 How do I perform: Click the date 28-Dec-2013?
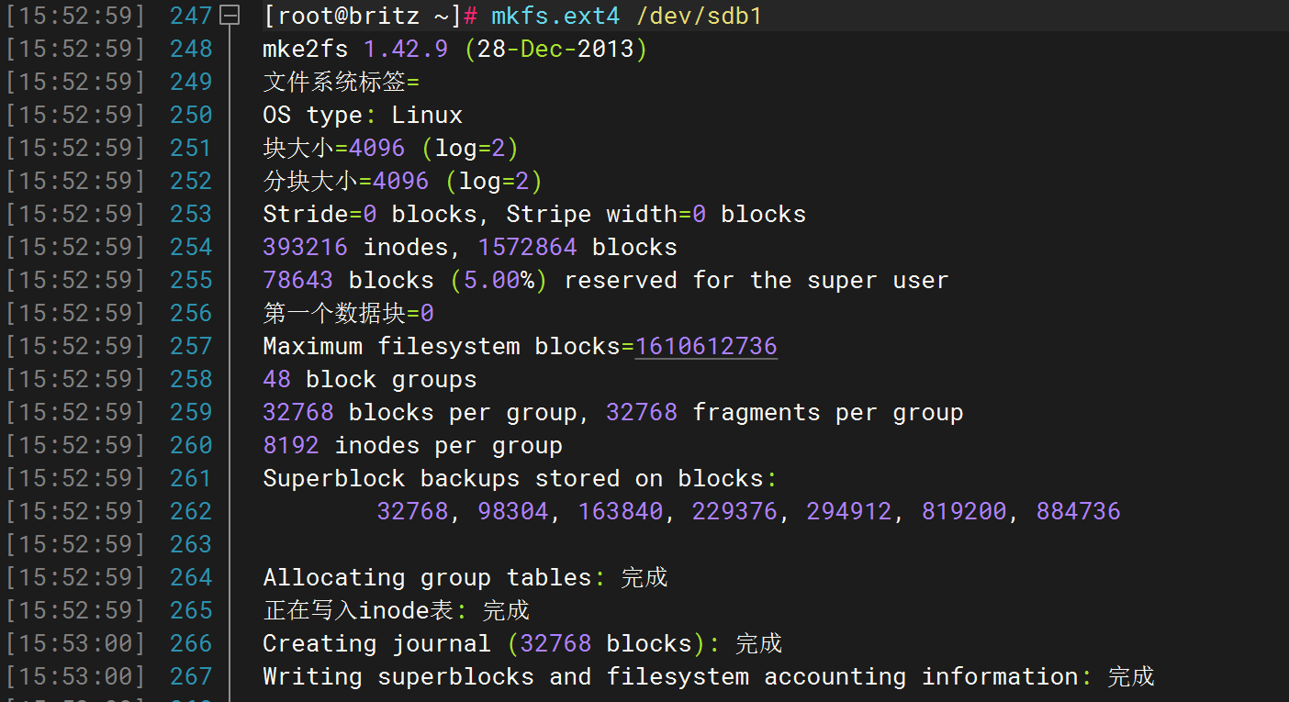pyautogui.click(x=556, y=49)
